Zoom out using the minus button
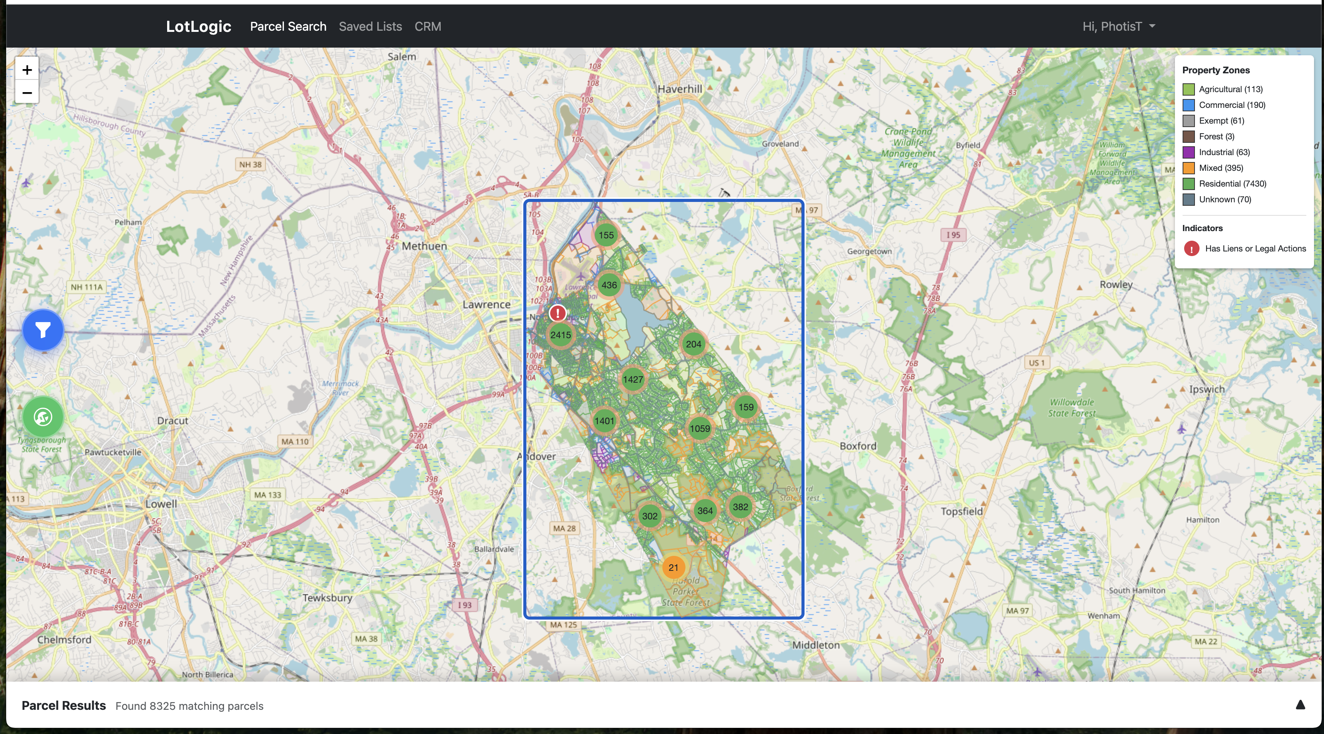 (27, 93)
